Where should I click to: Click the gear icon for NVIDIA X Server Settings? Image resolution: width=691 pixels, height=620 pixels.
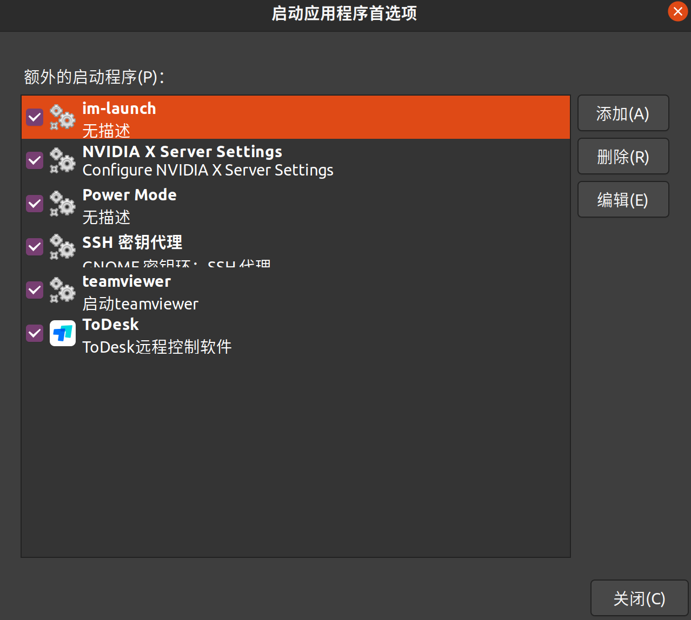pyautogui.click(x=63, y=160)
